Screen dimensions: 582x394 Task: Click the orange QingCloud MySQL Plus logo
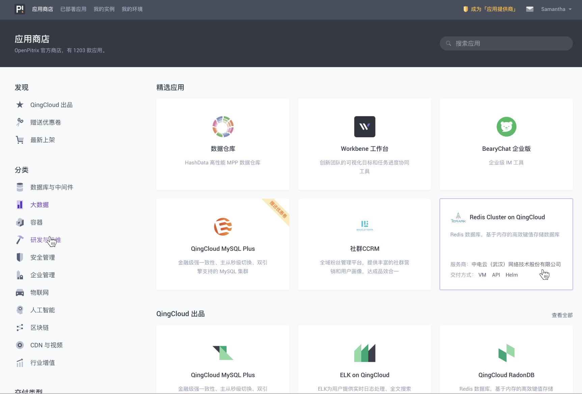point(223,227)
